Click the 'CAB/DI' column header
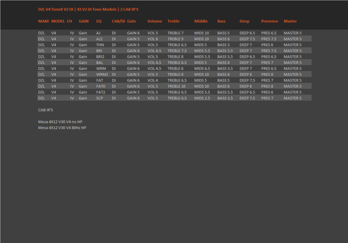This screenshot has width=348, height=243. [119, 21]
